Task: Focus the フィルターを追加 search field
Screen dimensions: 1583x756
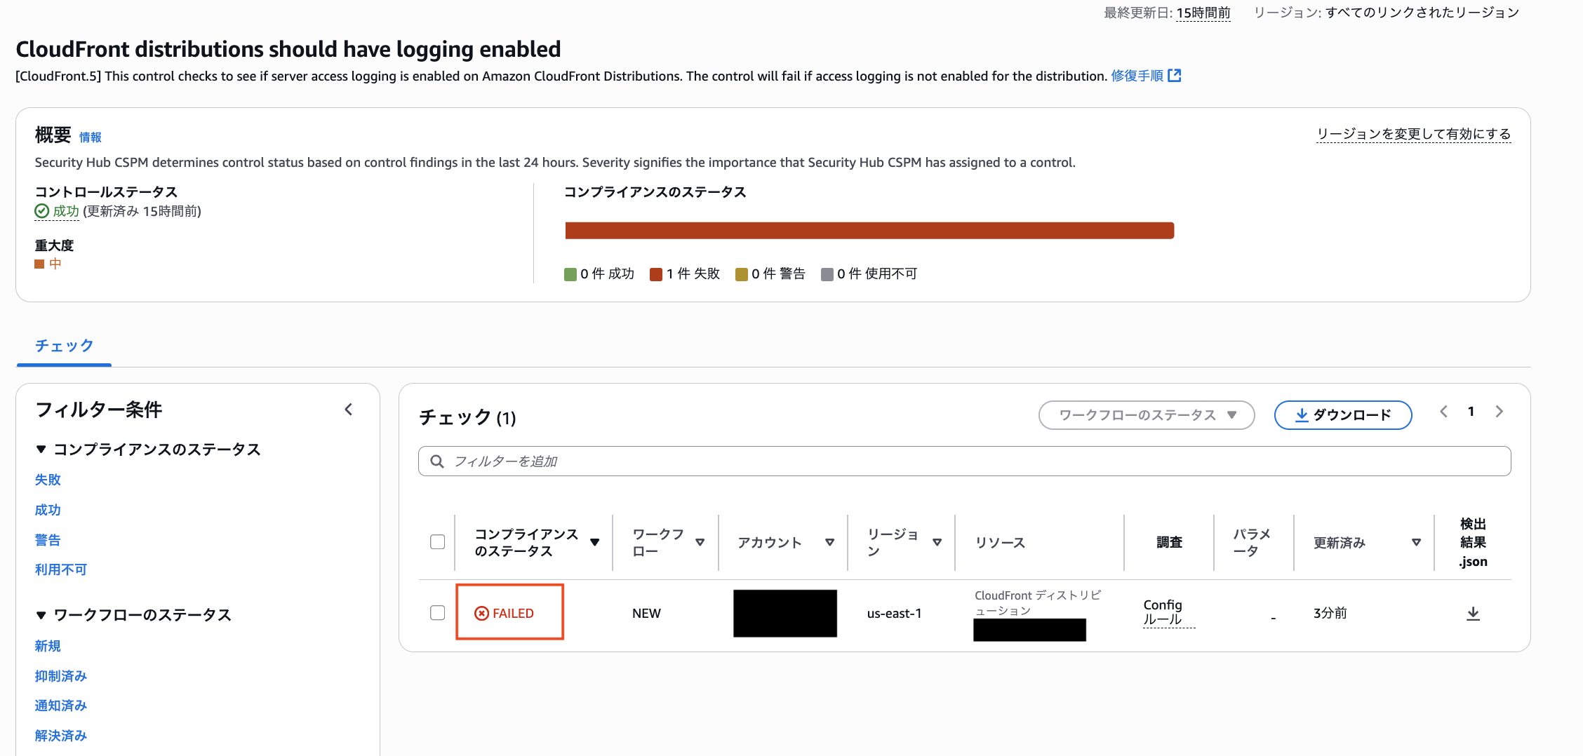Action: click(965, 461)
